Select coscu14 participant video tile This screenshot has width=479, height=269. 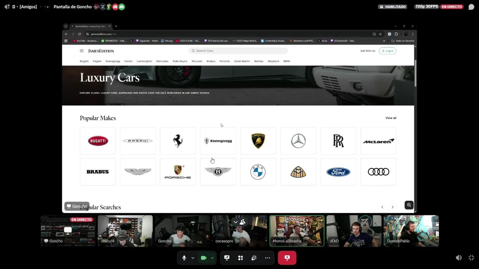[125, 231]
